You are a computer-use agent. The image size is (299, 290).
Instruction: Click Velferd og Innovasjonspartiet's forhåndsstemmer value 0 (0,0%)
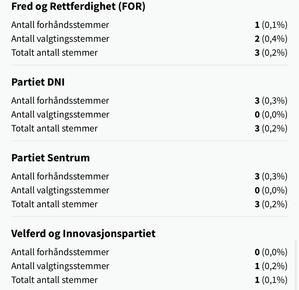click(x=271, y=252)
